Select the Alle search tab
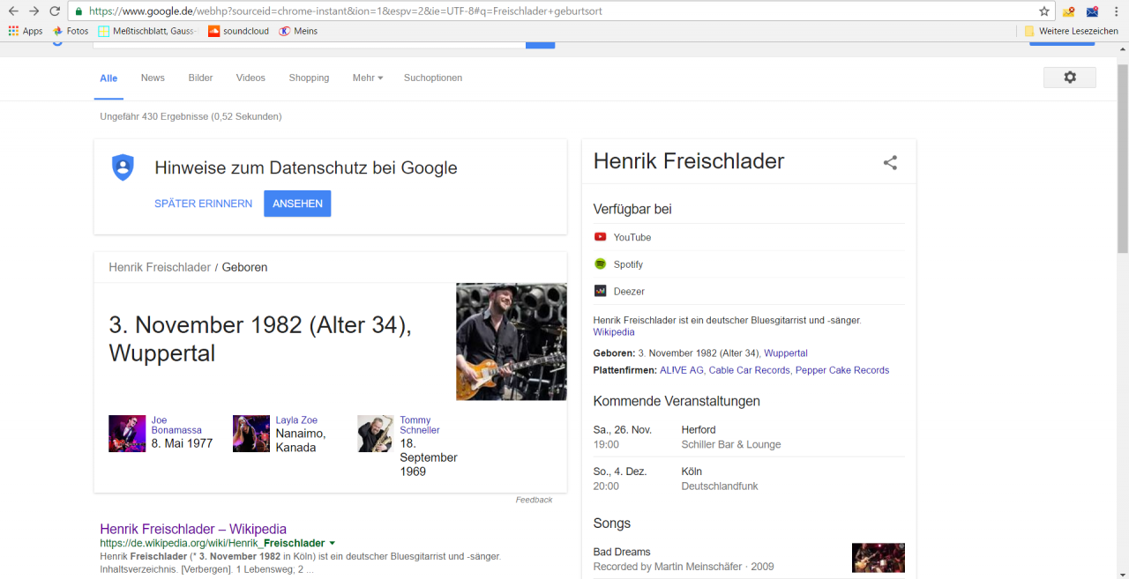The height and width of the screenshot is (579, 1129). click(108, 78)
